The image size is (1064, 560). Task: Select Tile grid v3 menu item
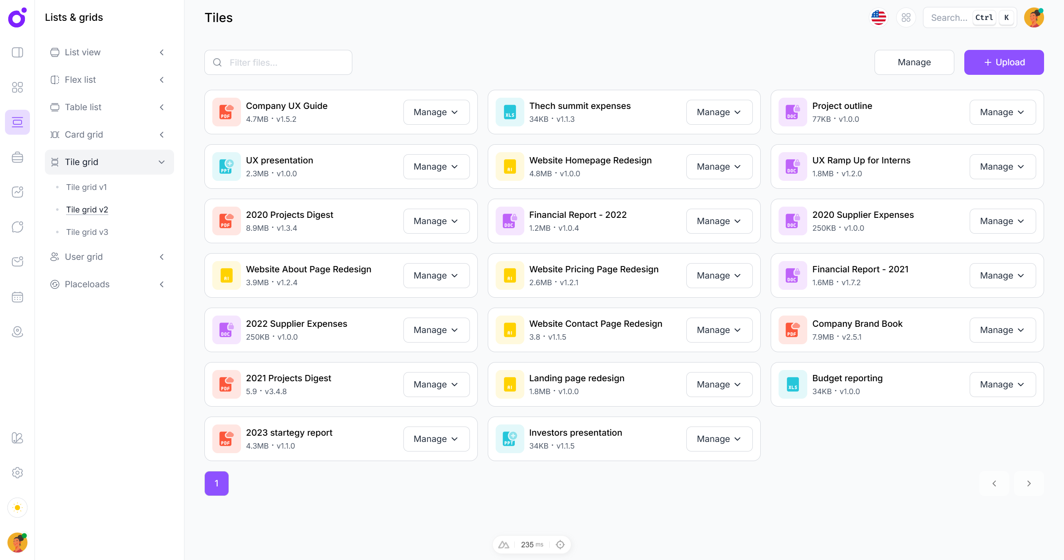click(x=87, y=232)
